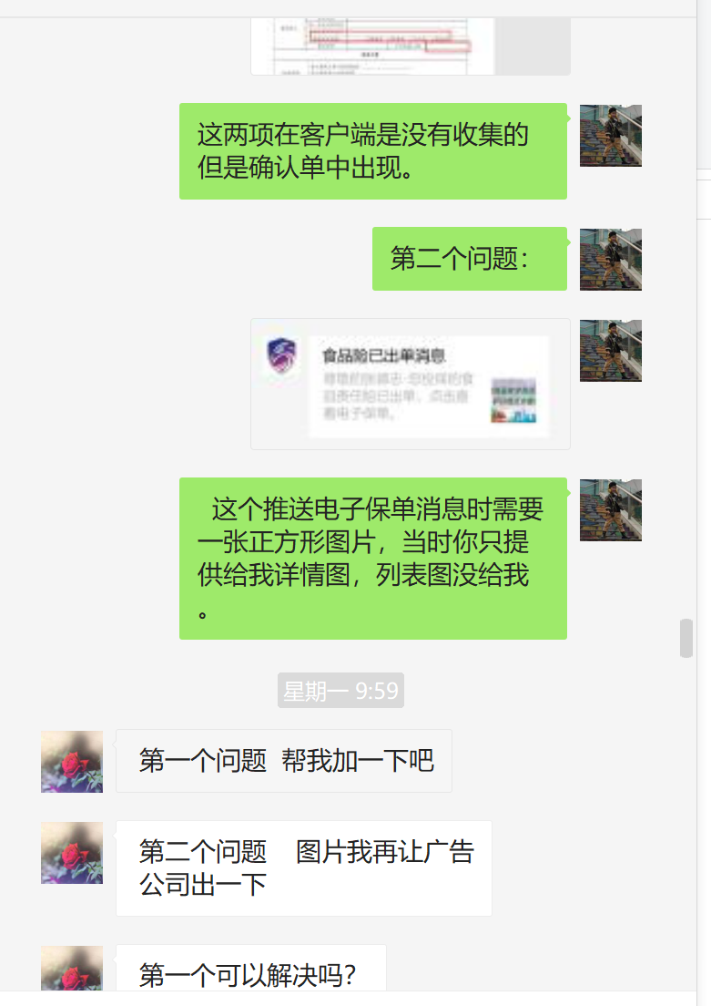This screenshot has height=1006, width=711.
Task: Click avatar beside the 食品险已出单消息 card
Action: [610, 351]
